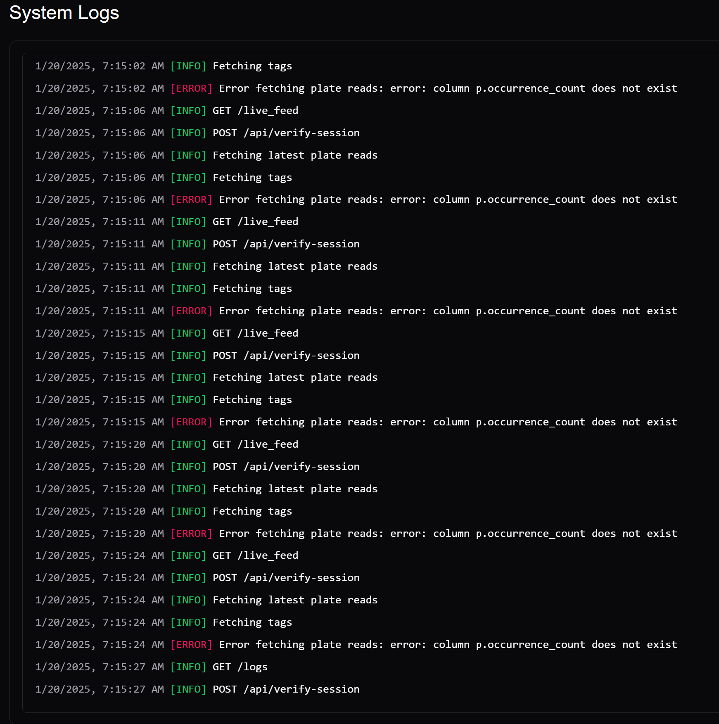Click the 7:15:02 Fetching tags log line
This screenshot has height=724, width=719.
(x=252, y=66)
